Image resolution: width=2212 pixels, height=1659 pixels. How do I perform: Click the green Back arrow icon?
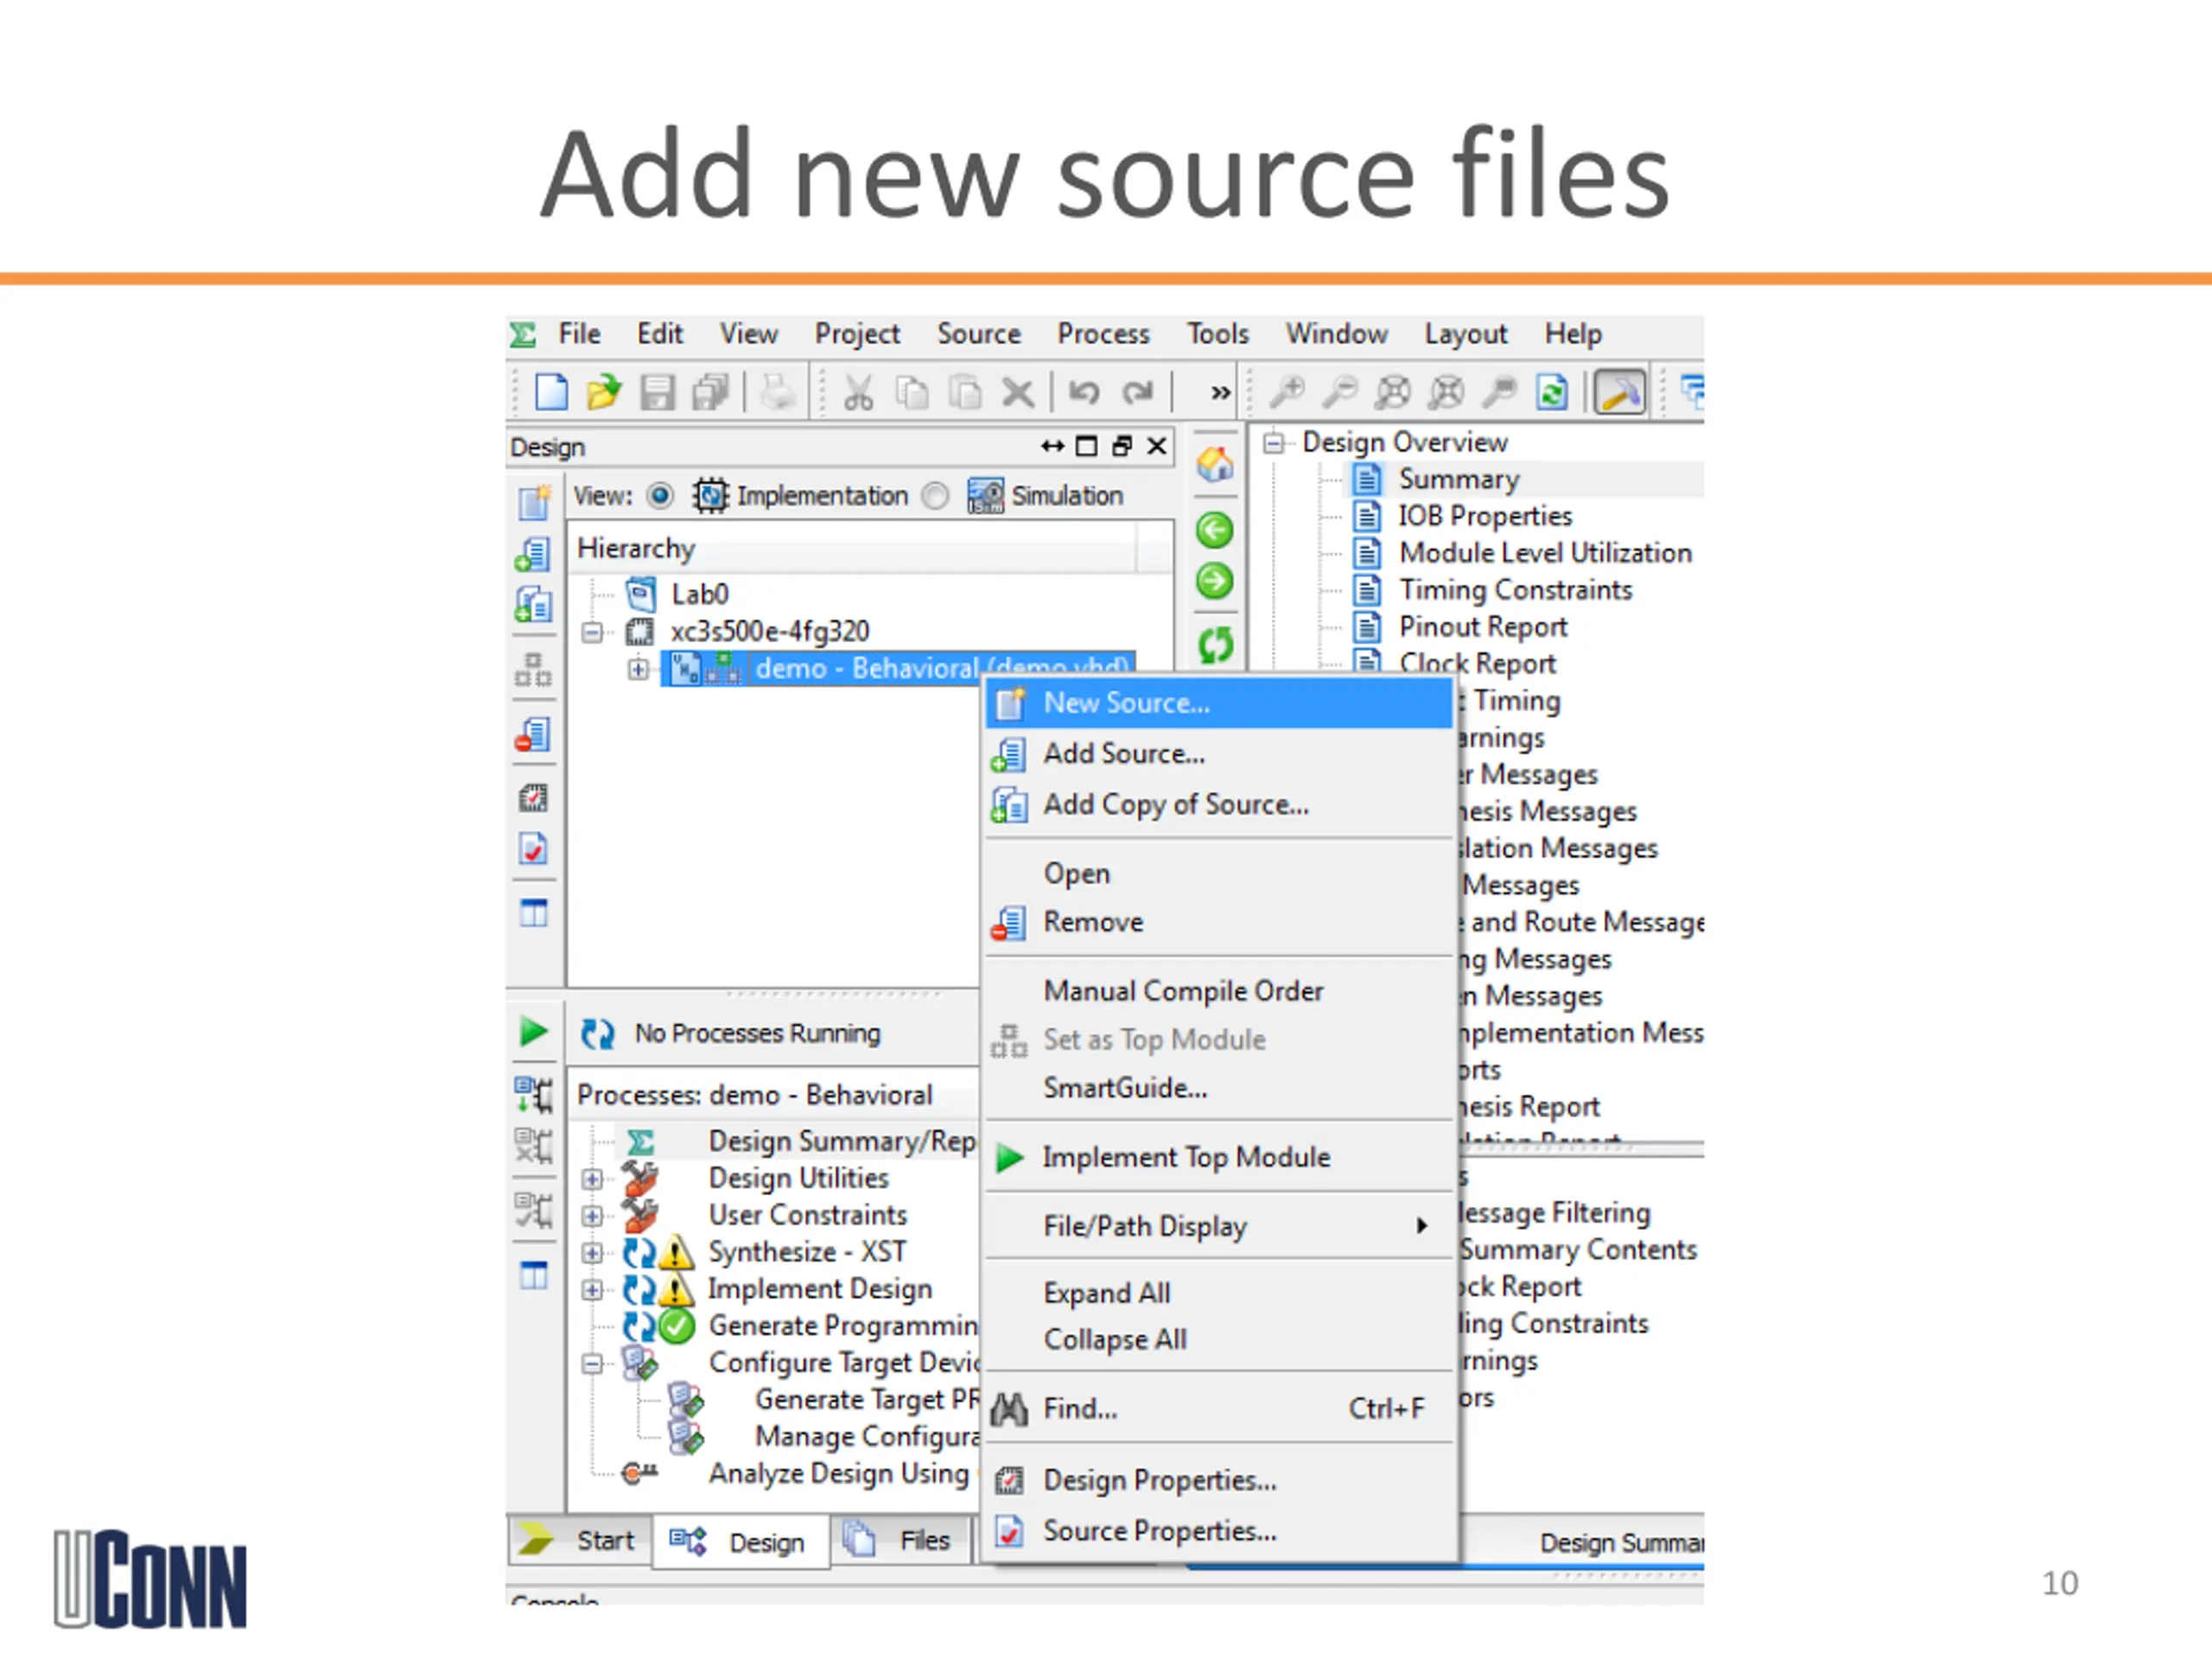point(1214,530)
